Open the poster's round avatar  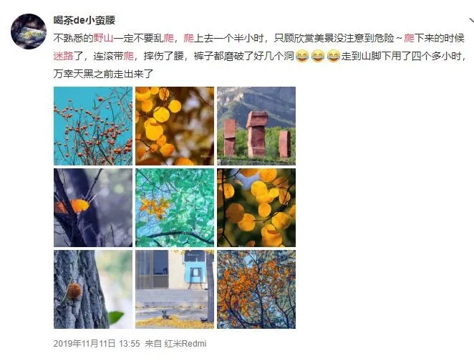[x=29, y=32]
